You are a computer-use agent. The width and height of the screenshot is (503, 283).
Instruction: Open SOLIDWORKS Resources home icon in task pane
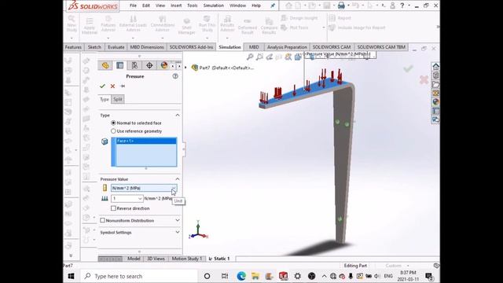(x=435, y=67)
